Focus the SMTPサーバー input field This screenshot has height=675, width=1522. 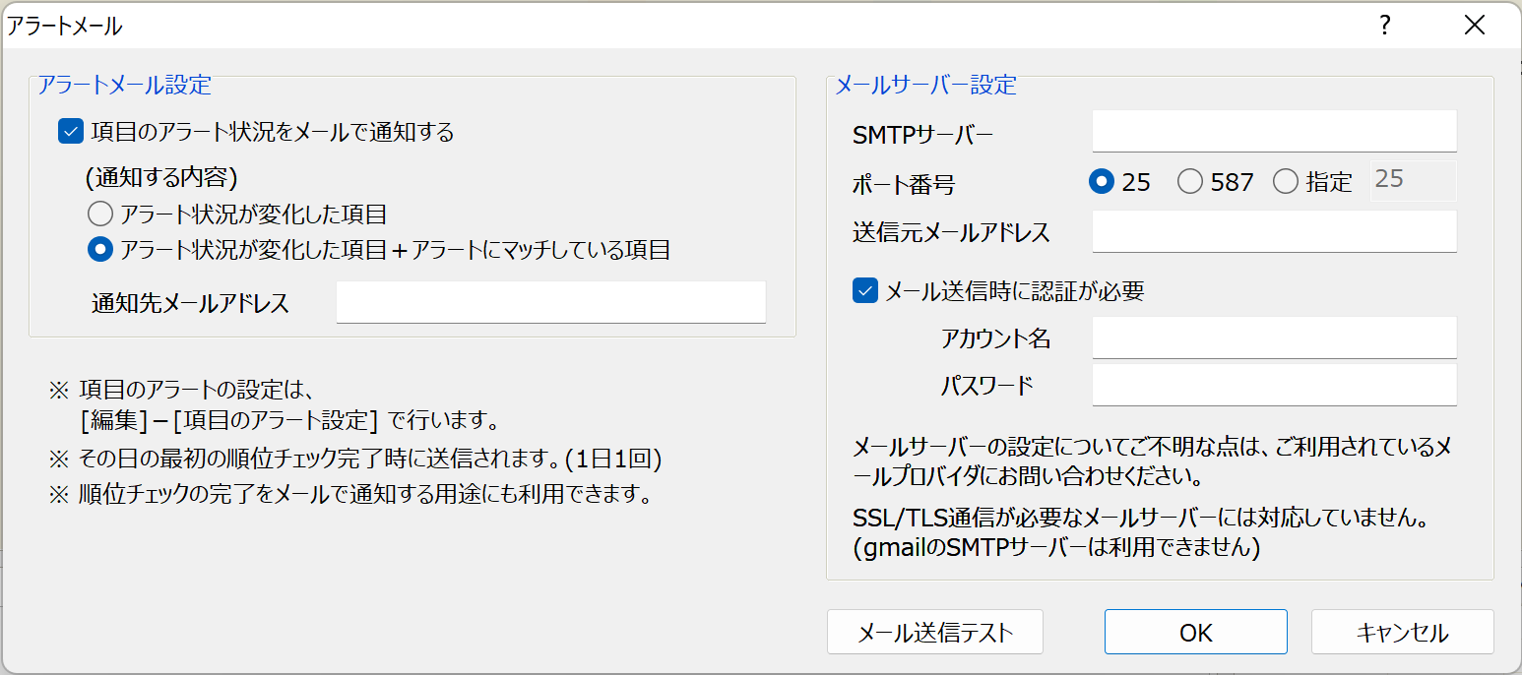coord(1273,130)
